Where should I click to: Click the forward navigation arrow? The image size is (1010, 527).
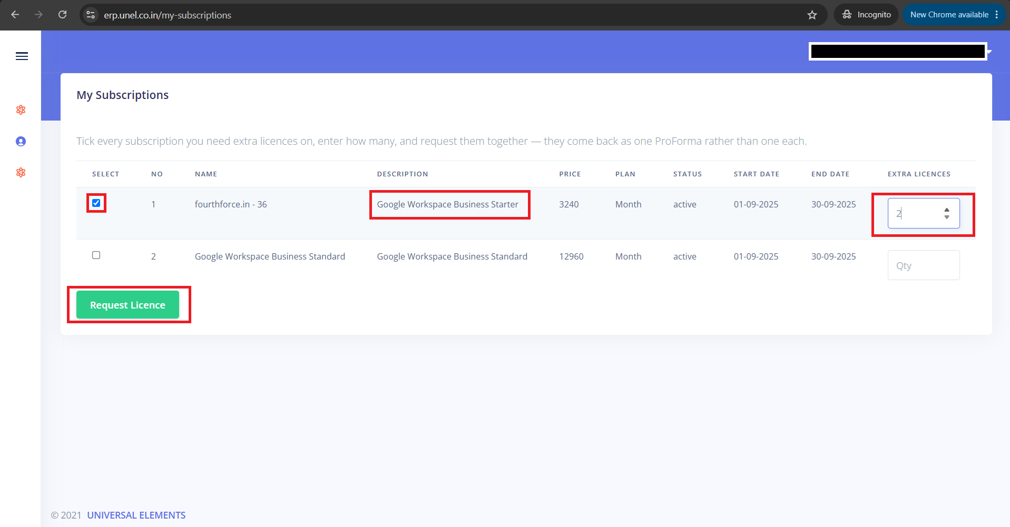tap(38, 15)
